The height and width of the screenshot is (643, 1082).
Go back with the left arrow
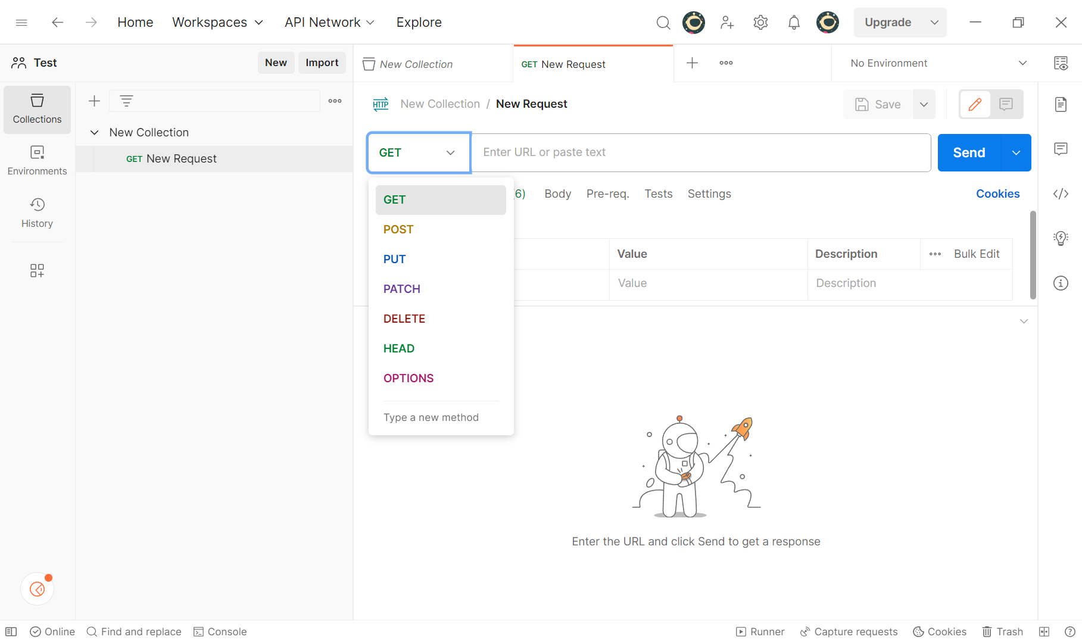point(57,23)
